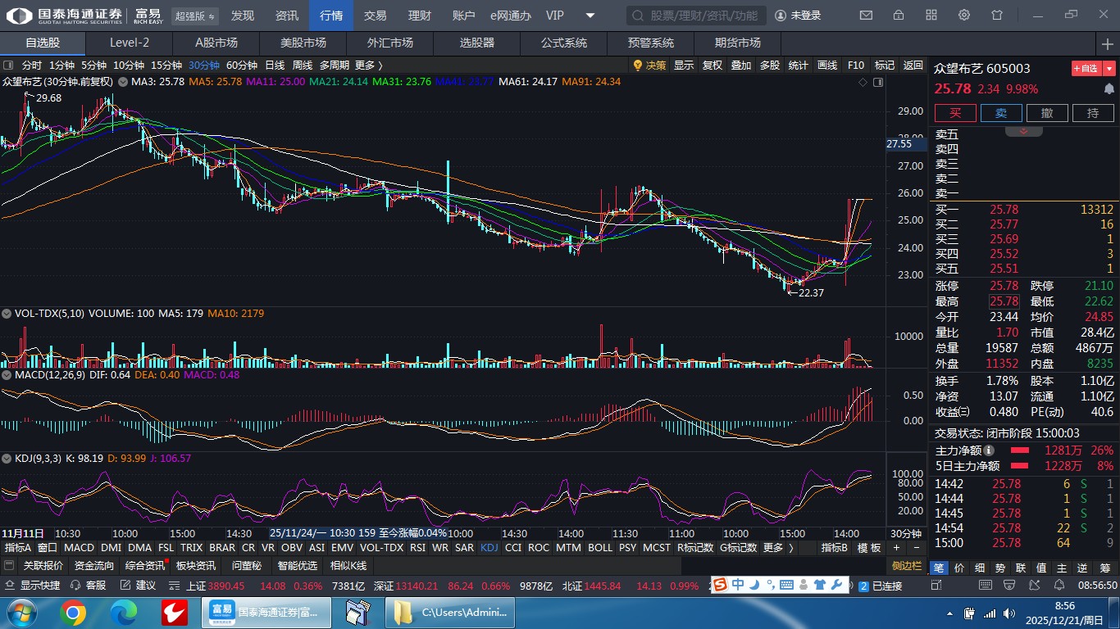Open 决策 lightbulb decision tool

pos(649,66)
